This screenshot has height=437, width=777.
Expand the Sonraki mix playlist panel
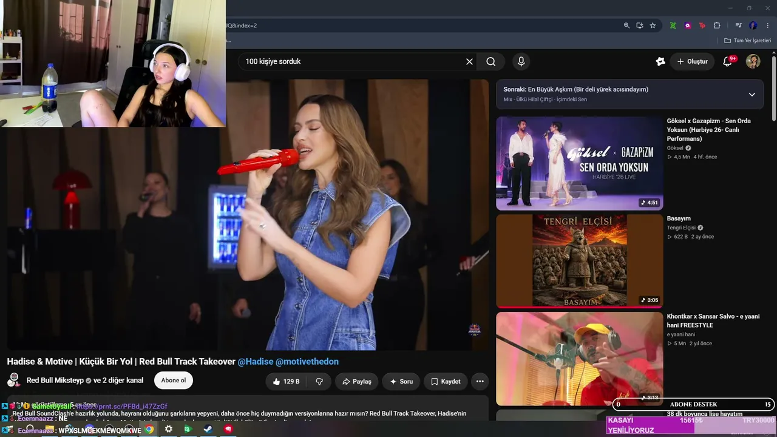(x=752, y=94)
